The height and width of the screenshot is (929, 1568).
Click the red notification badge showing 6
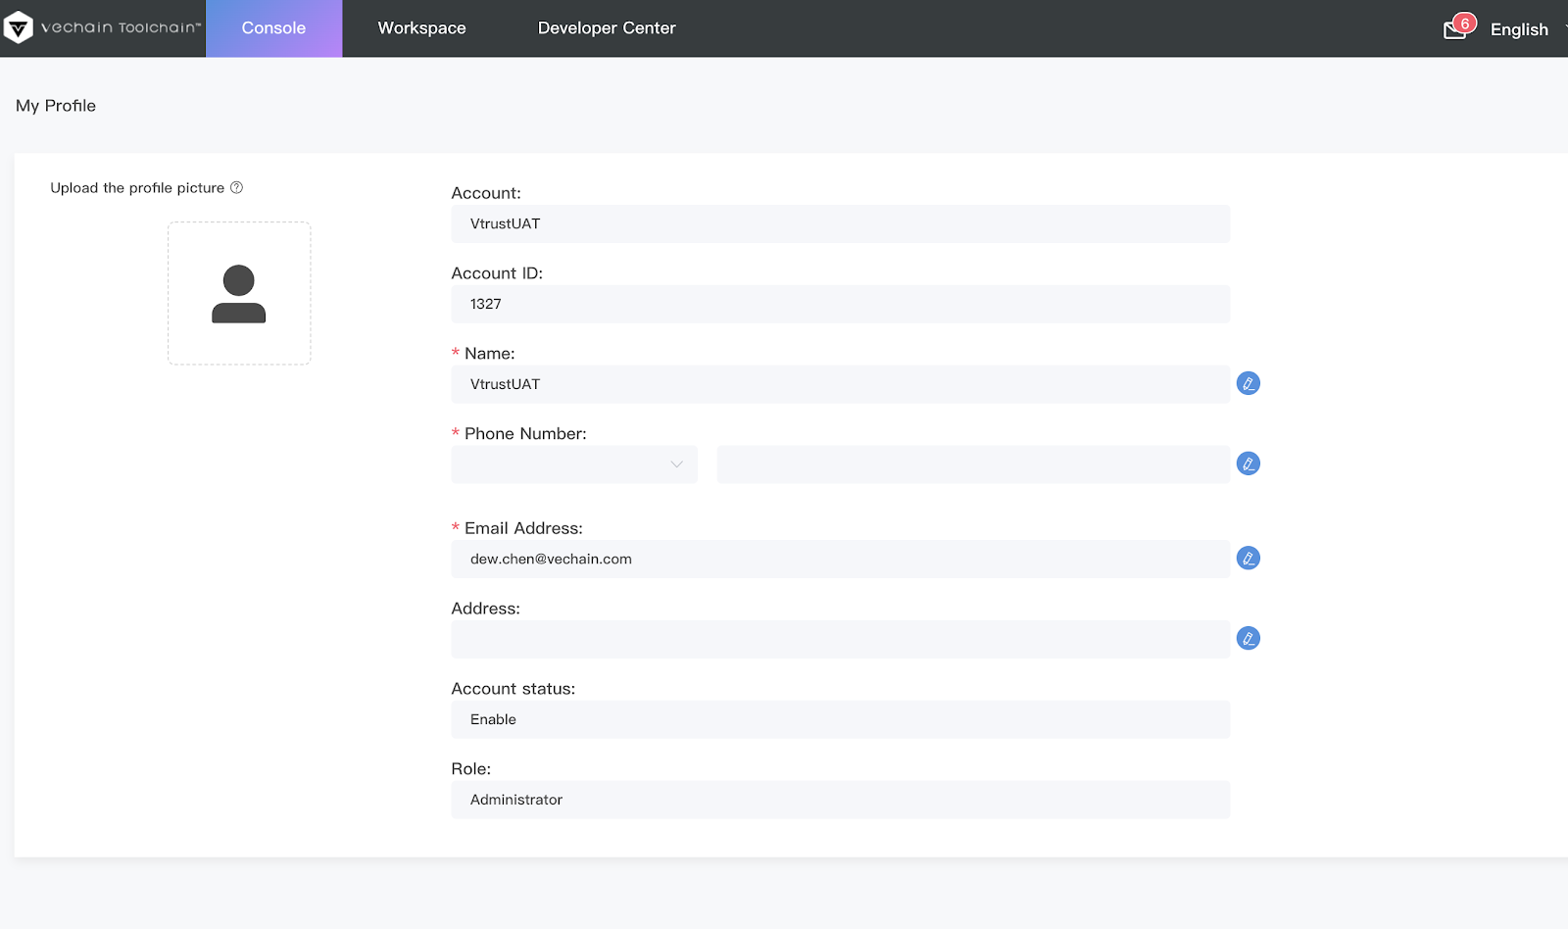[1465, 24]
